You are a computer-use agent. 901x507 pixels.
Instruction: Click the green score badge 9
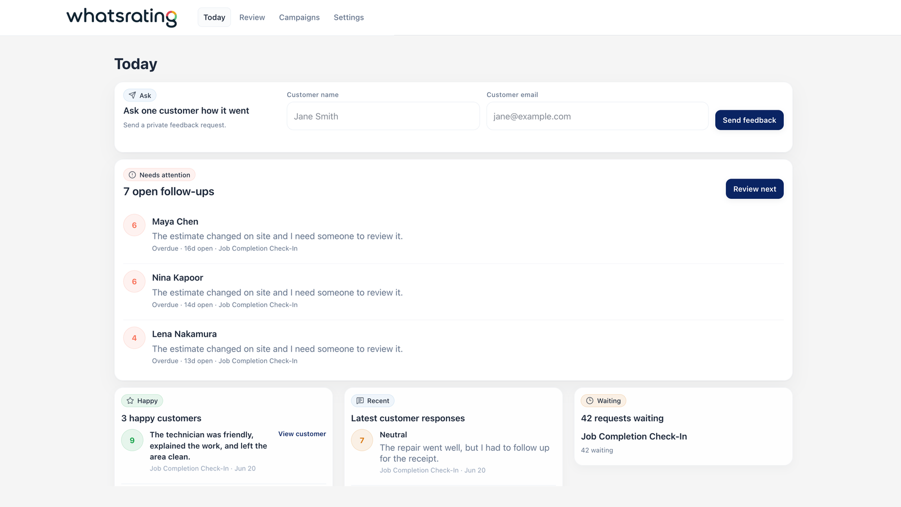coord(132,441)
